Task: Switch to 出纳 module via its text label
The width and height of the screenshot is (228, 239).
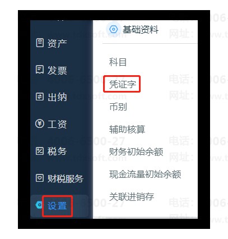Action: pos(57,97)
